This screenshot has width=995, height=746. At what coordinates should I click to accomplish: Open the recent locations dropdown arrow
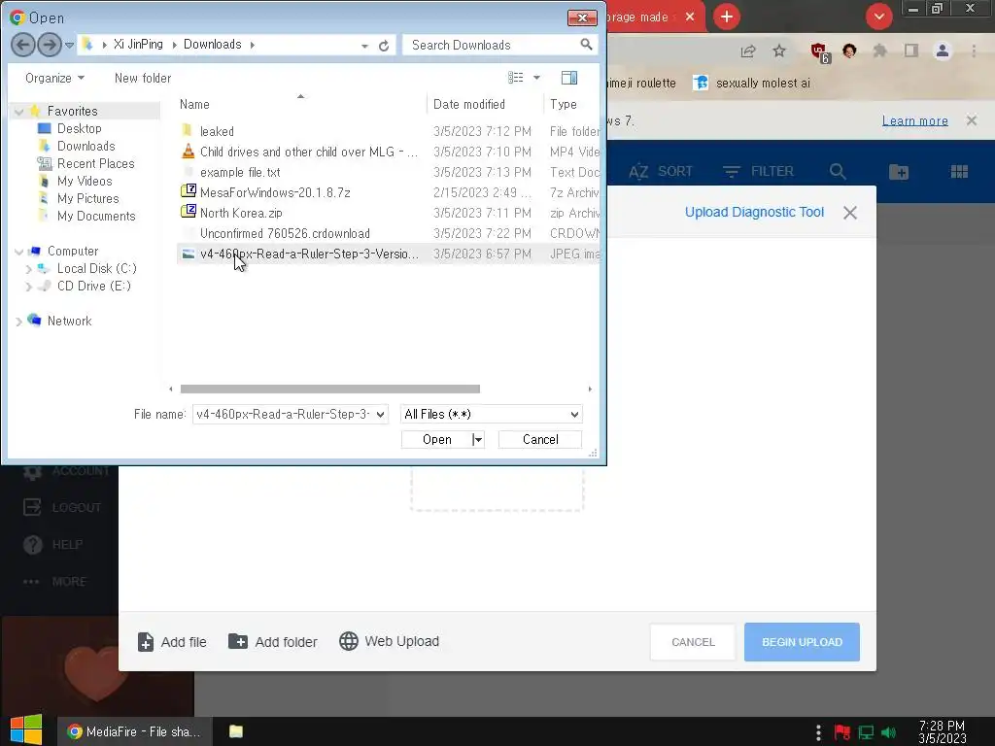70,45
